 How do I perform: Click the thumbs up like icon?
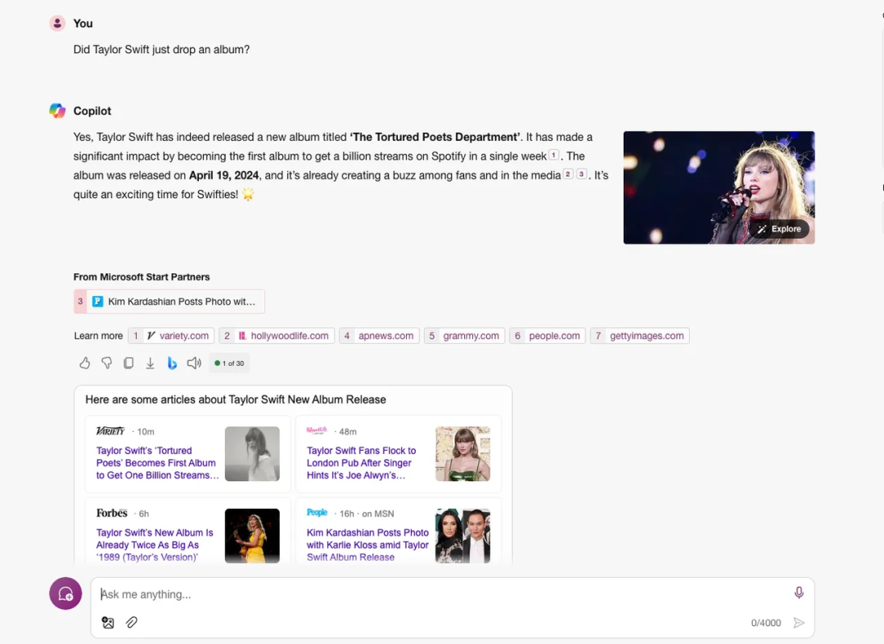click(x=84, y=363)
